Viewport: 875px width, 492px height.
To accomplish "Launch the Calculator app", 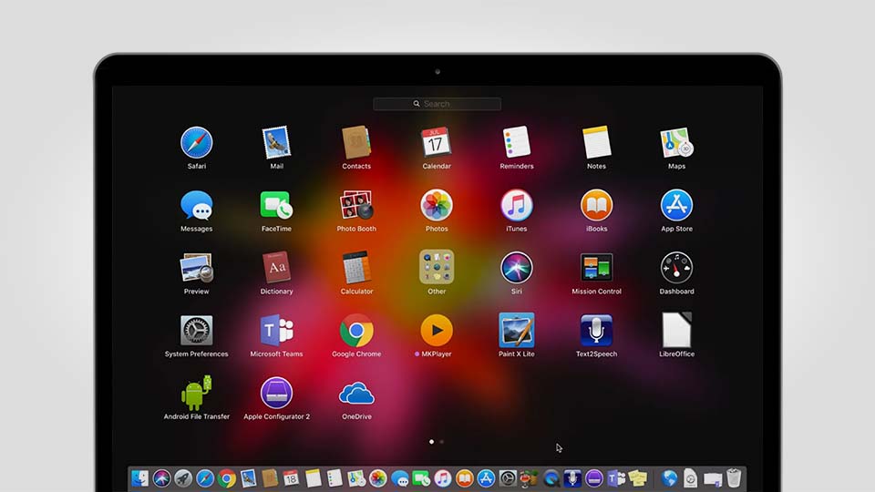I will point(356,268).
